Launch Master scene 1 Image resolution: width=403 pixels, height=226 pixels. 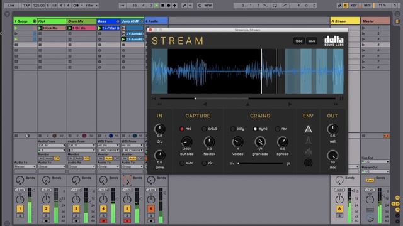coord(363,28)
